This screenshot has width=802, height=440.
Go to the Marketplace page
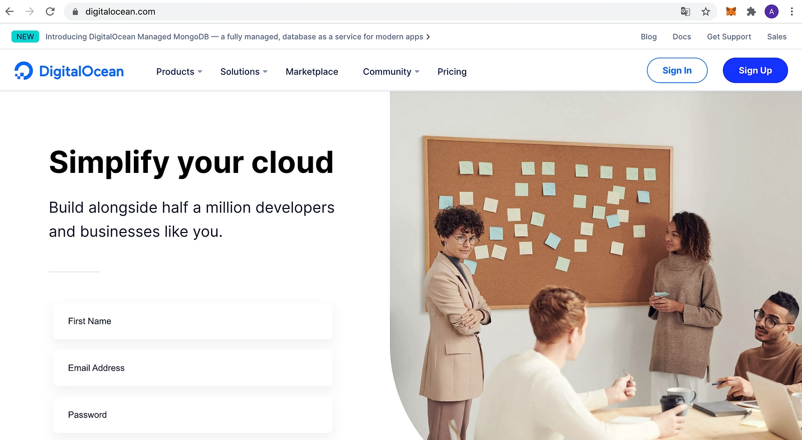[312, 72]
